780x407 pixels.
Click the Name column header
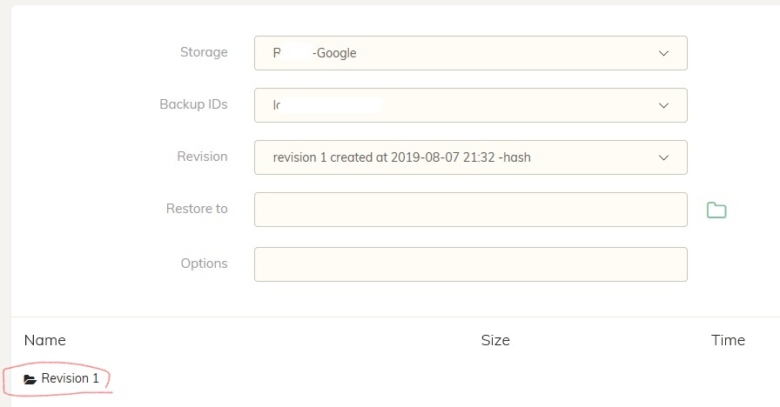[45, 340]
